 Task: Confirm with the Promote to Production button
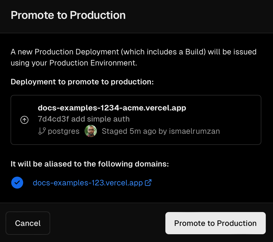click(x=215, y=223)
